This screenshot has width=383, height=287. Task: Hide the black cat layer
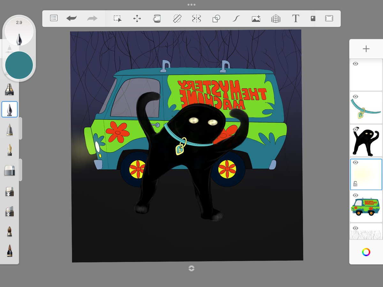click(355, 129)
